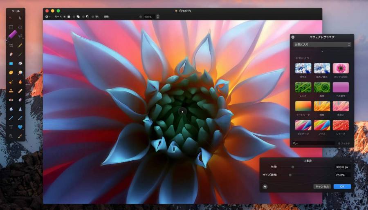Apply the ビンテージ effect thumbnail
The height and width of the screenshot is (210, 368).
pos(303,125)
